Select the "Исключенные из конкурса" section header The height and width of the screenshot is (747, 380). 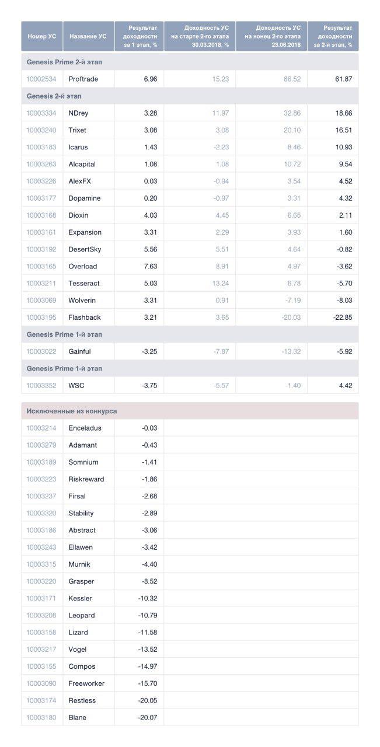[x=71, y=411]
